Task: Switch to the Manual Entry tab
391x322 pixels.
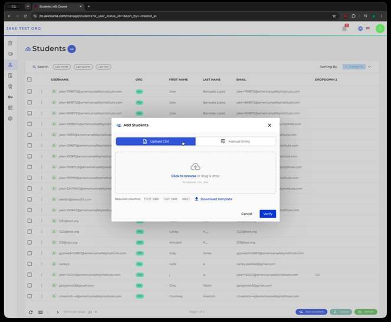Action: click(x=235, y=142)
